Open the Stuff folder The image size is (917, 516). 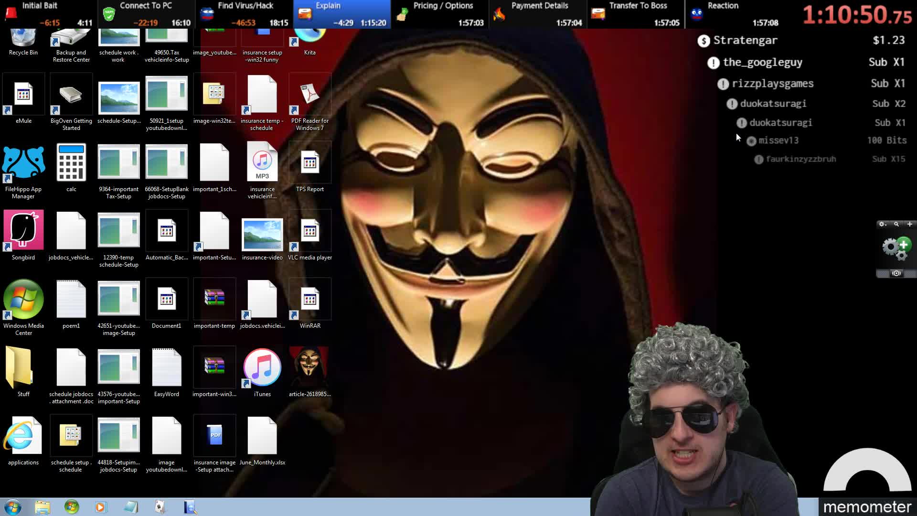pyautogui.click(x=19, y=368)
